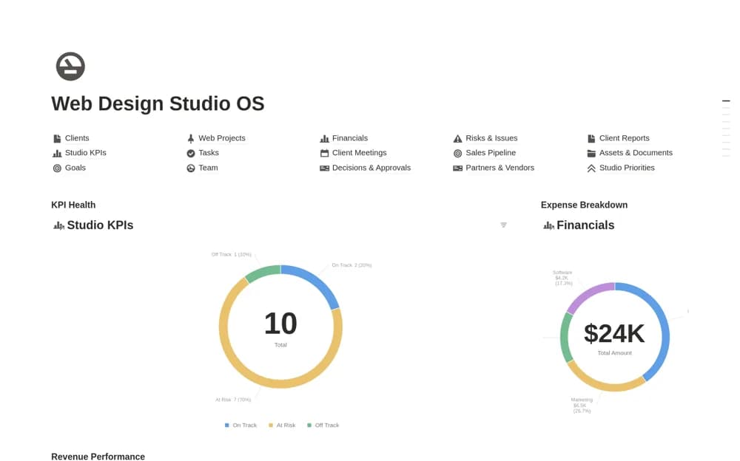Click the filter icon beside Studio KPIs chart
This screenshot has width=740, height=461.
click(x=503, y=225)
